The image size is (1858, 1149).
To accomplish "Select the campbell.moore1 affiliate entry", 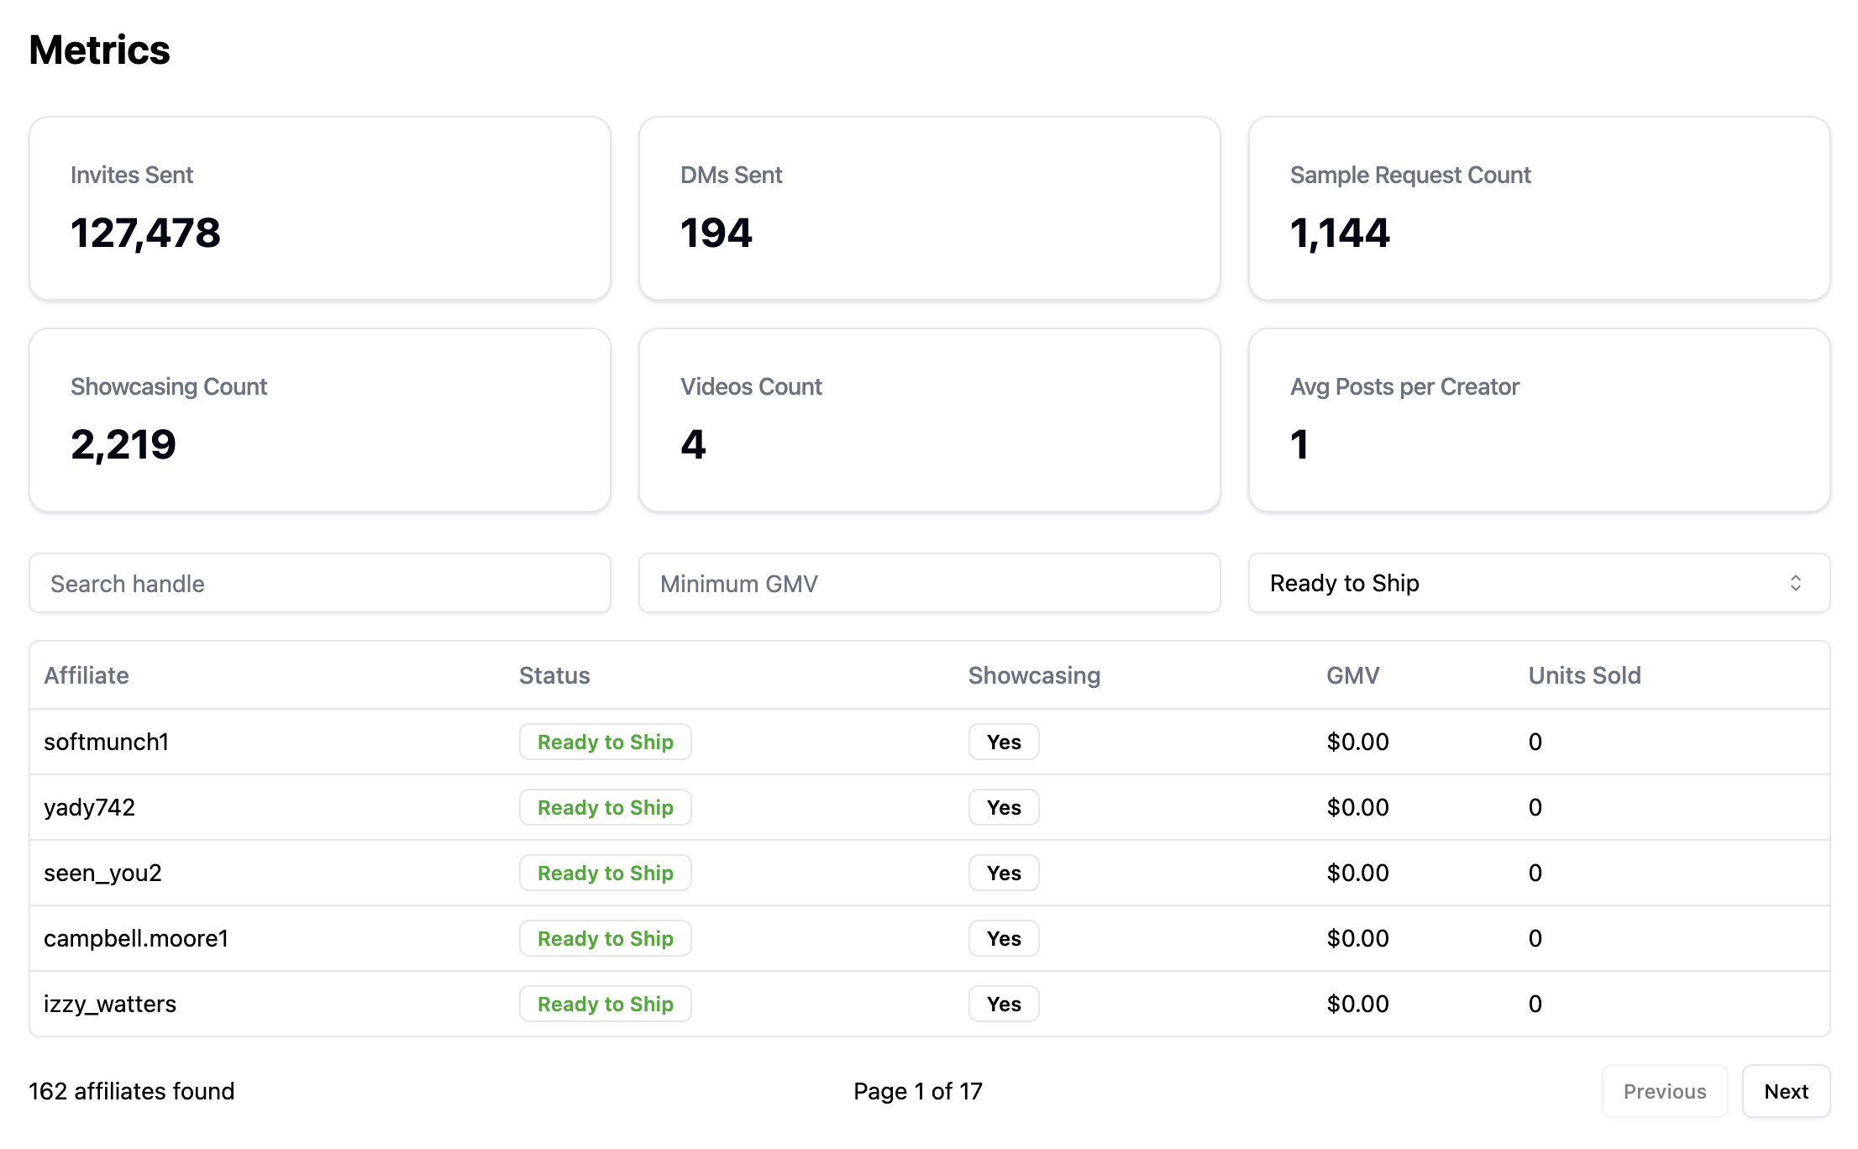I will pyautogui.click(x=136, y=938).
